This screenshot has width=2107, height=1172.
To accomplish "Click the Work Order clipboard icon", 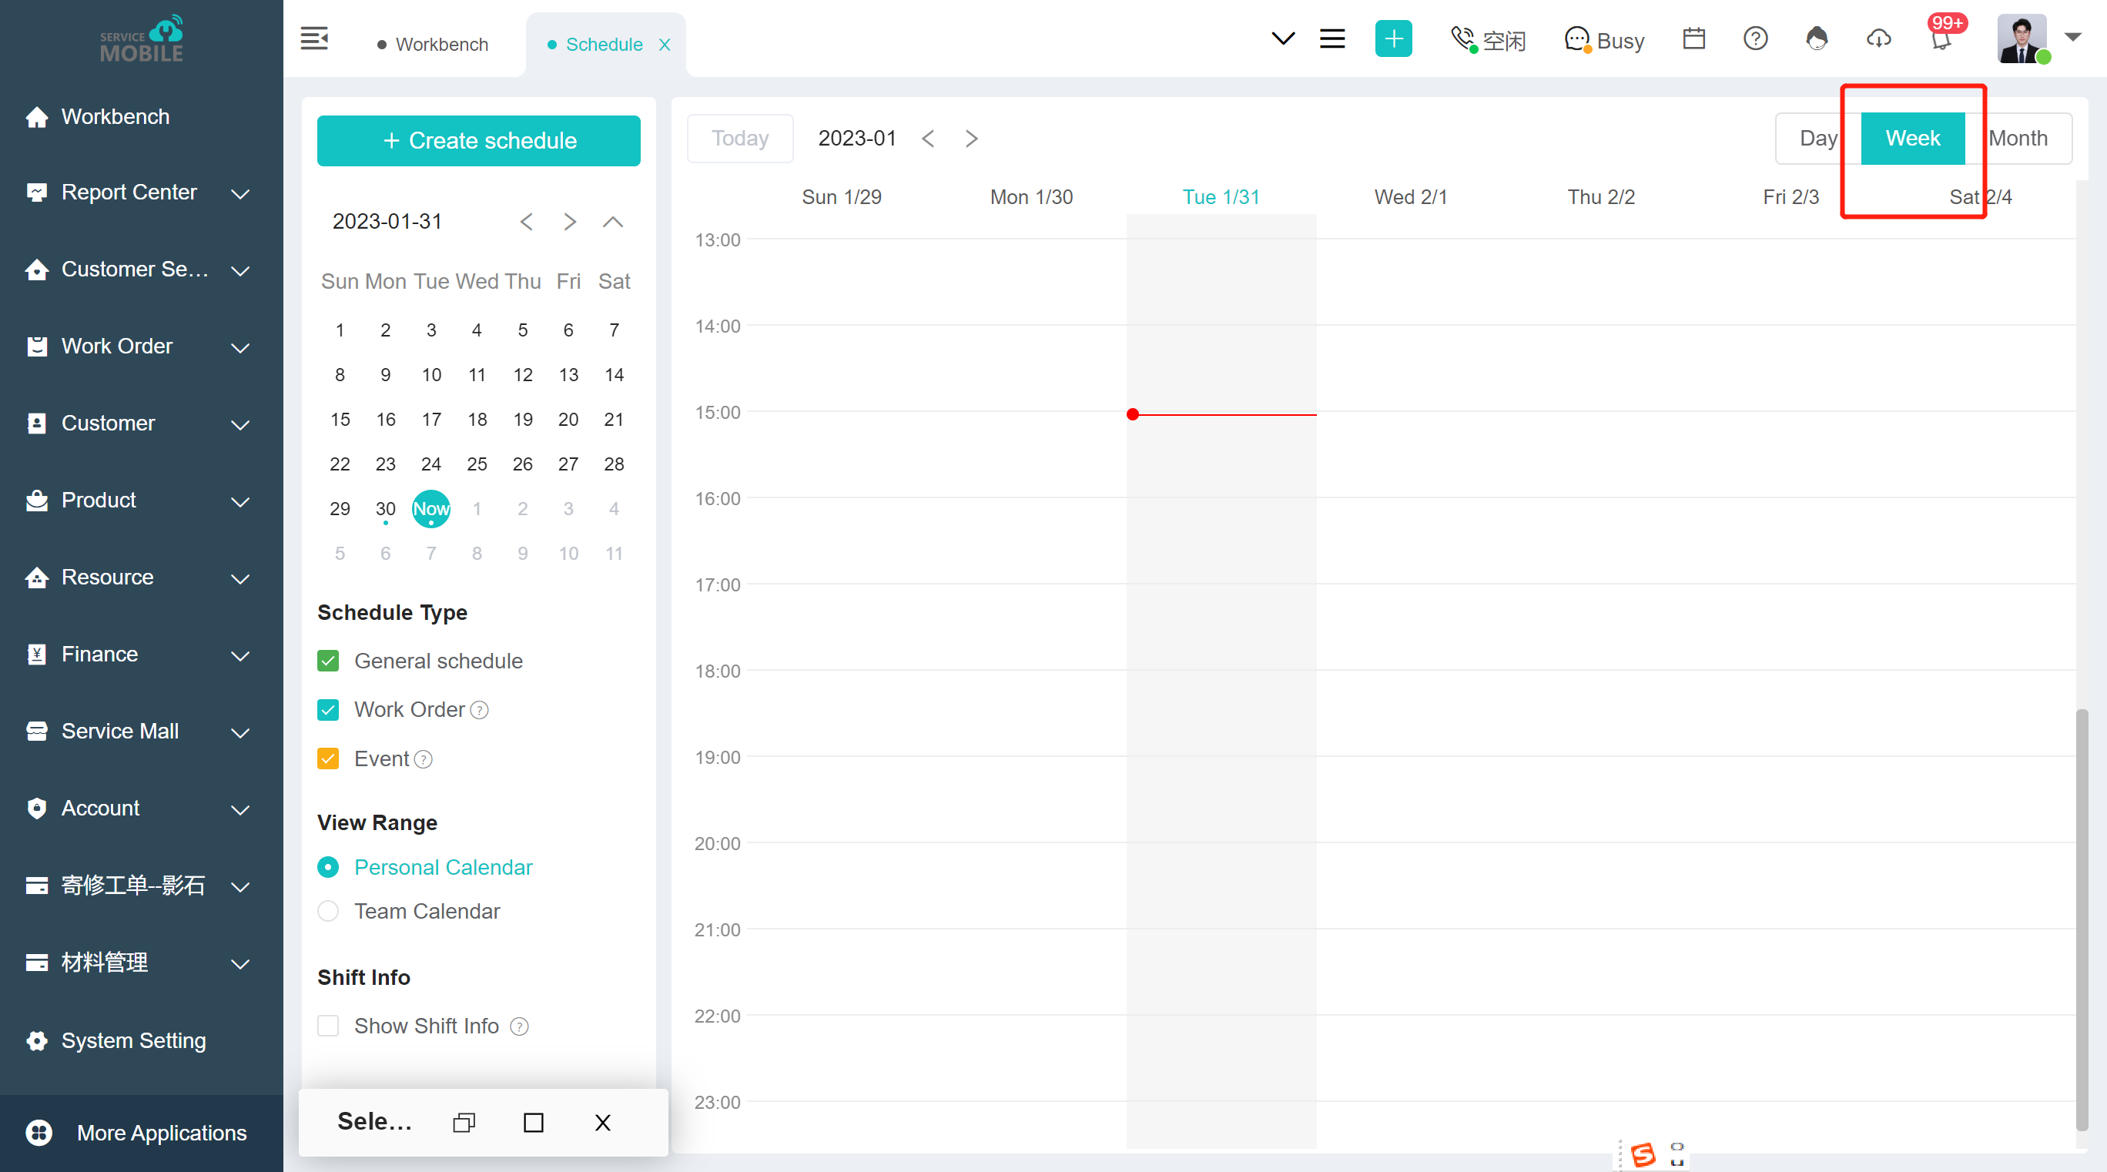I will pyautogui.click(x=37, y=347).
